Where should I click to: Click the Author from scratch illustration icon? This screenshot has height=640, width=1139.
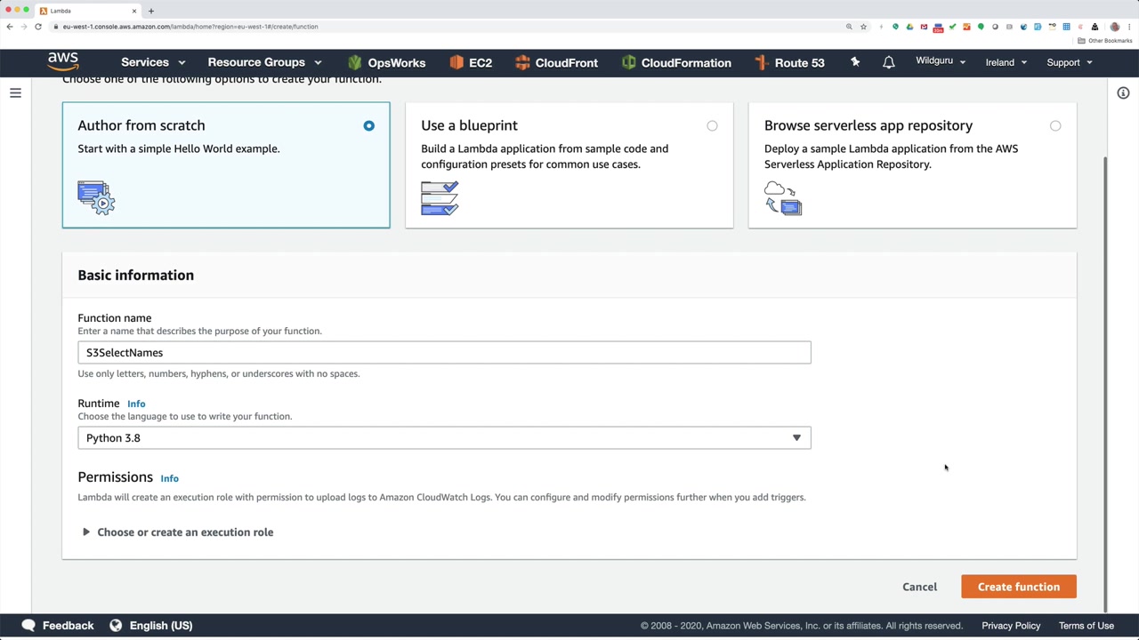click(x=96, y=197)
